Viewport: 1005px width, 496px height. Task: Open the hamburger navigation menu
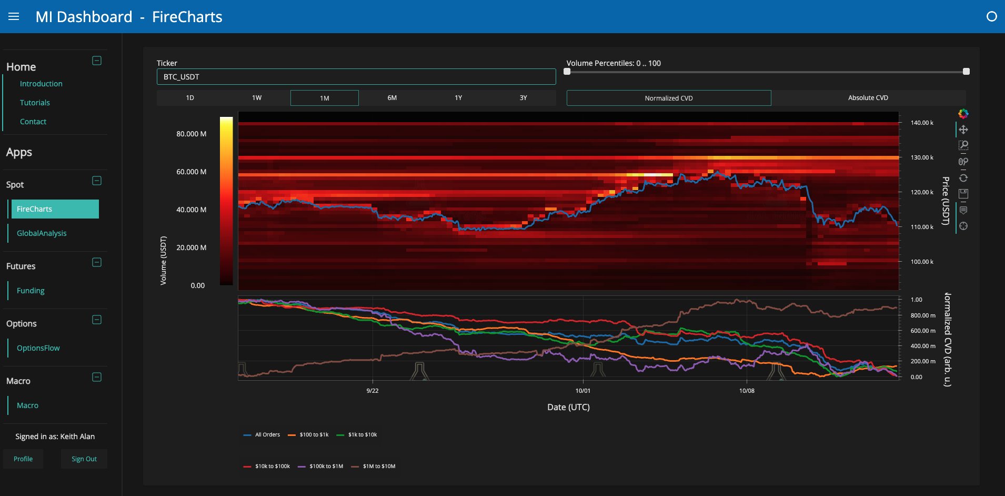[14, 17]
